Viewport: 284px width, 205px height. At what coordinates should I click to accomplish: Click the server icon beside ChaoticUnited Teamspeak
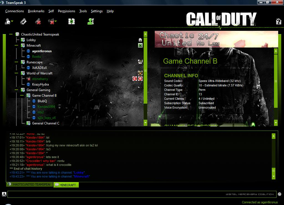click(x=17, y=34)
